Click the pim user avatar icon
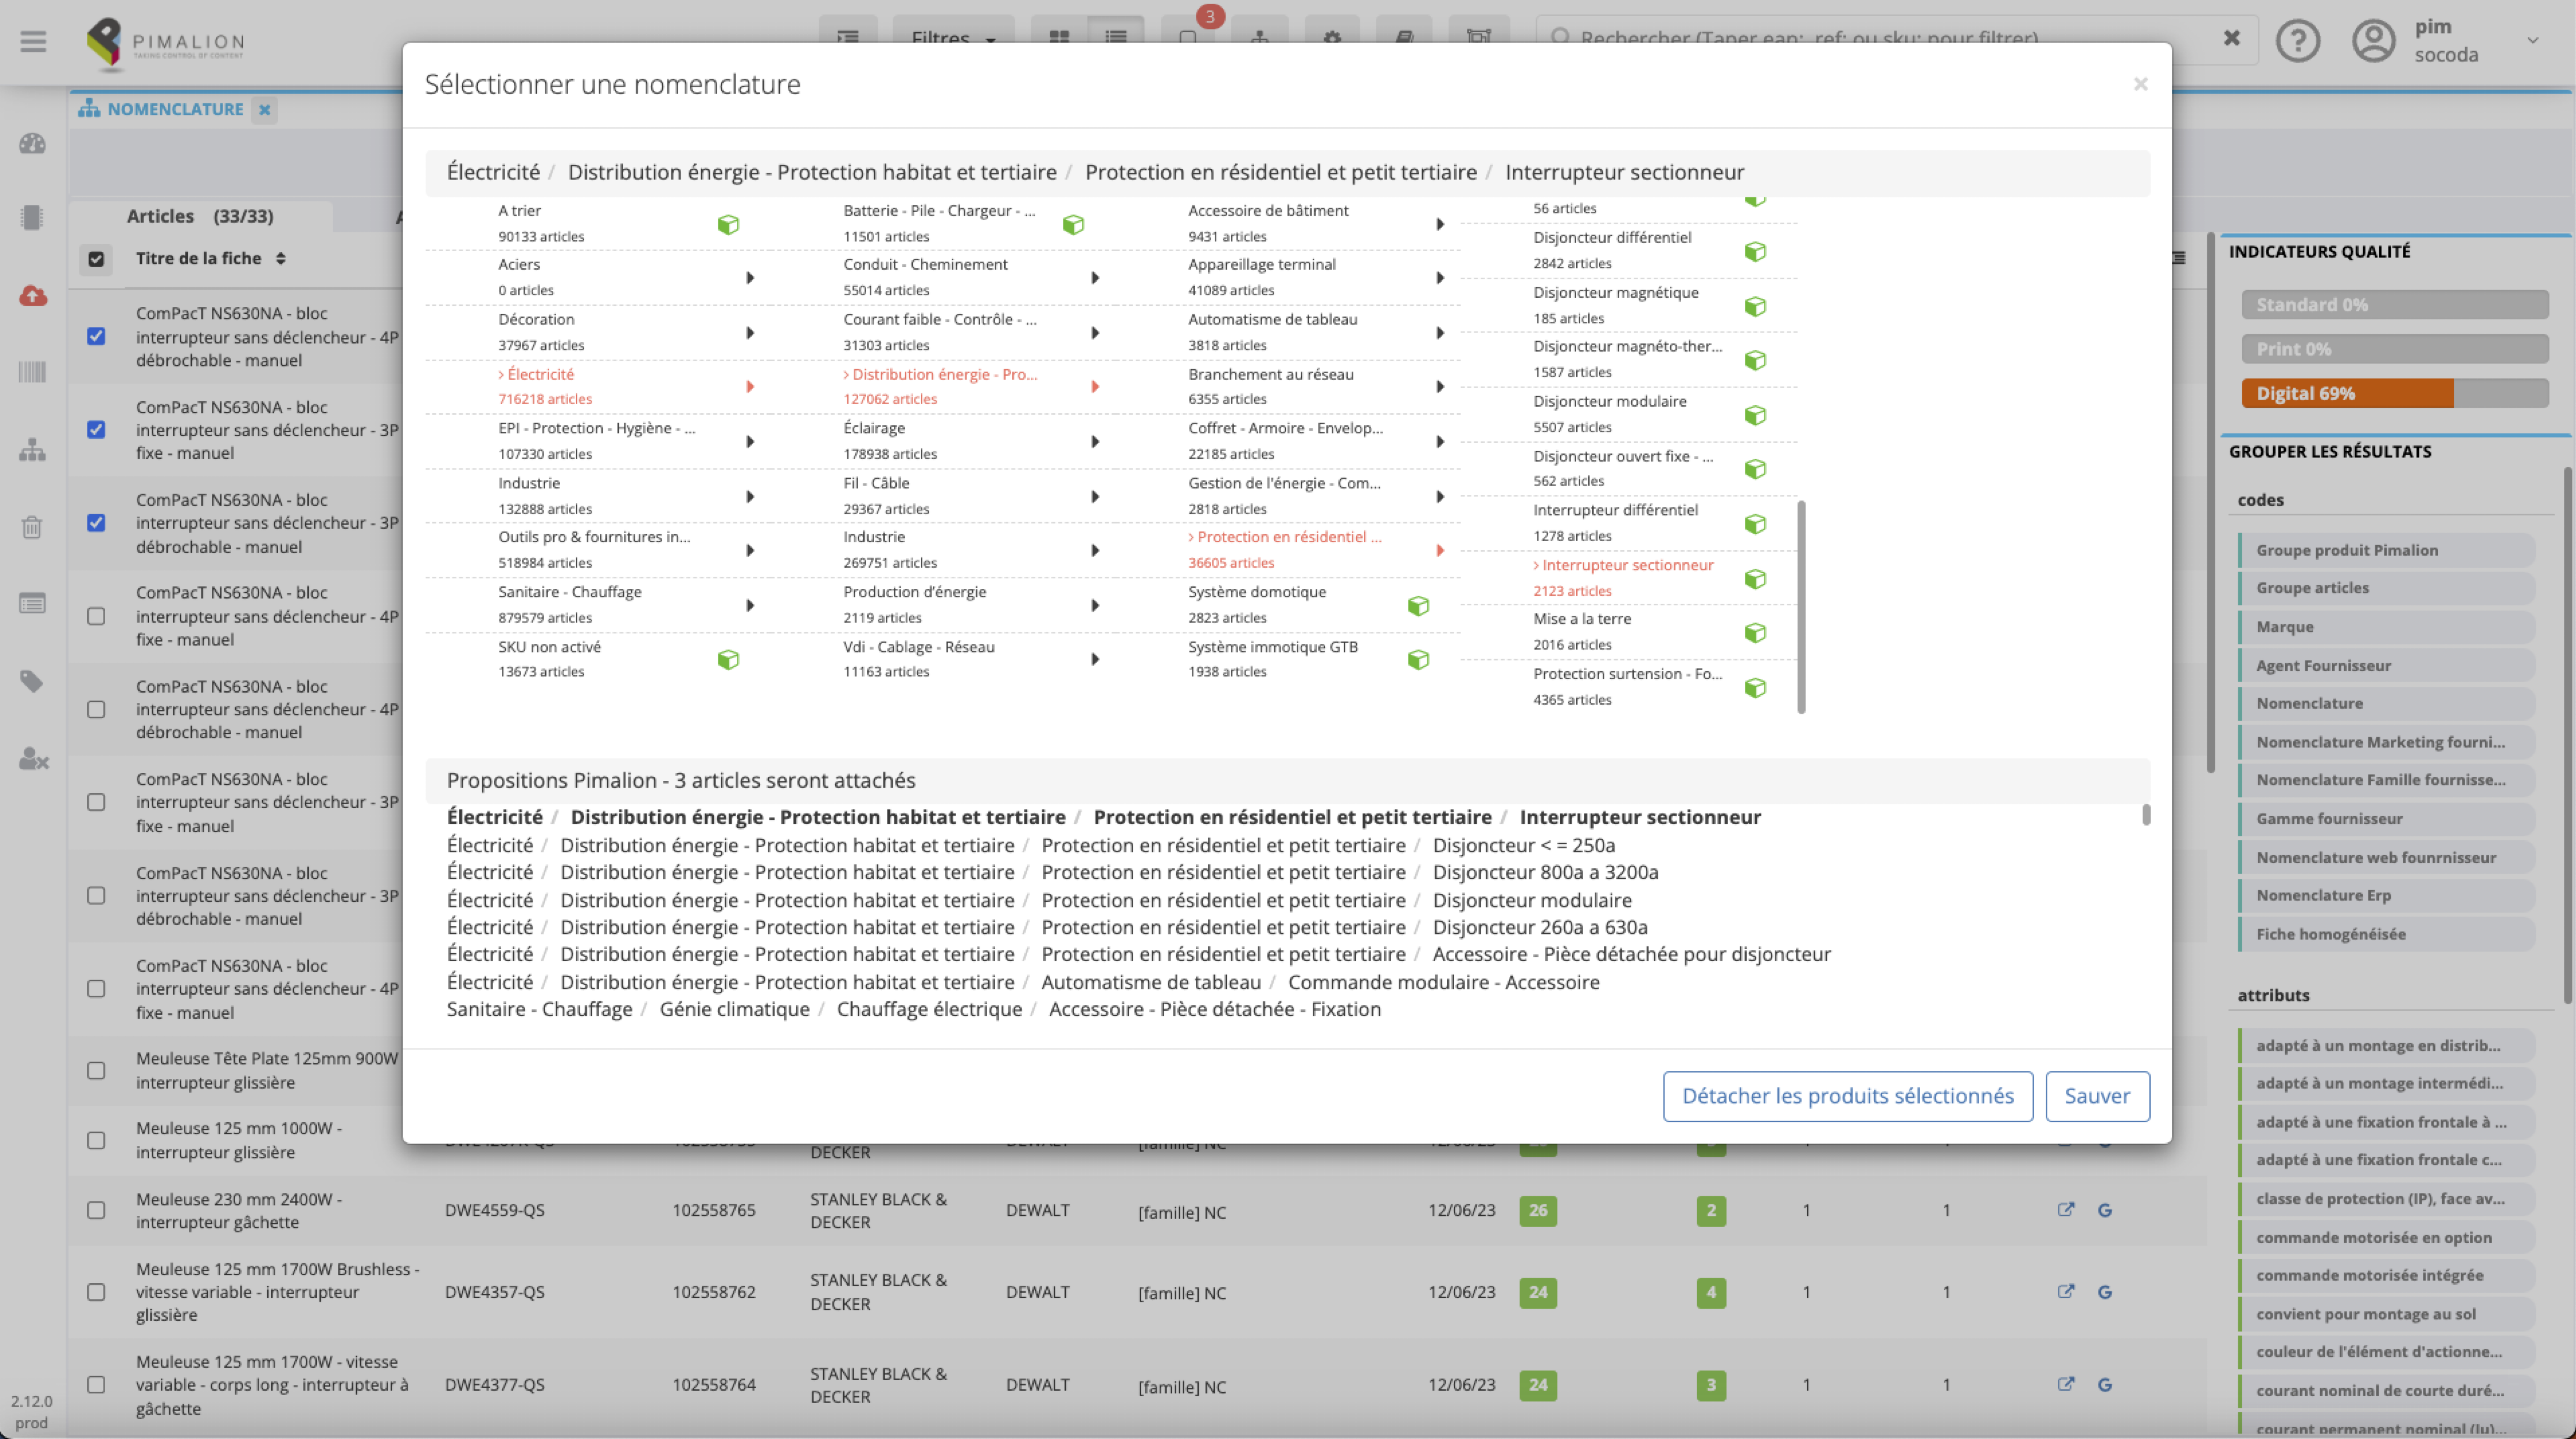Image resolution: width=2576 pixels, height=1439 pixels. pos(2373,41)
